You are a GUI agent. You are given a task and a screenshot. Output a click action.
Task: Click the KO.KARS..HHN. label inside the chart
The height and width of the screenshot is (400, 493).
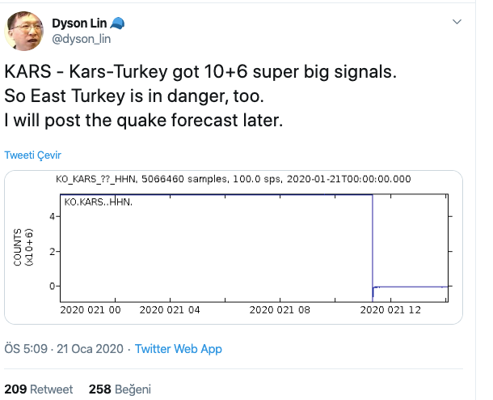[x=98, y=201]
